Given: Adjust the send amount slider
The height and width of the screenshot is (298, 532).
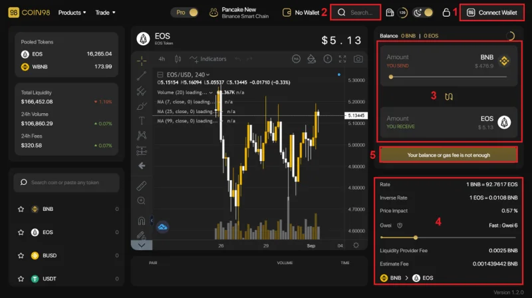Looking at the screenshot, I should (x=448, y=77).
